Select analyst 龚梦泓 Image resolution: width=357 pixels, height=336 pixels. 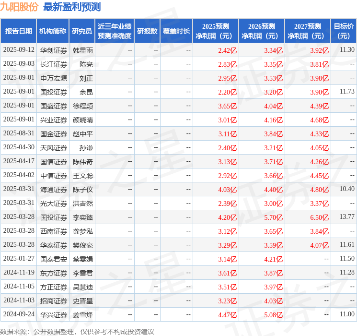click(83, 231)
